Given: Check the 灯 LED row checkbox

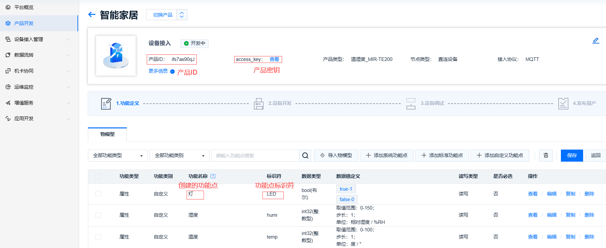Looking at the screenshot, I should click(x=98, y=194).
